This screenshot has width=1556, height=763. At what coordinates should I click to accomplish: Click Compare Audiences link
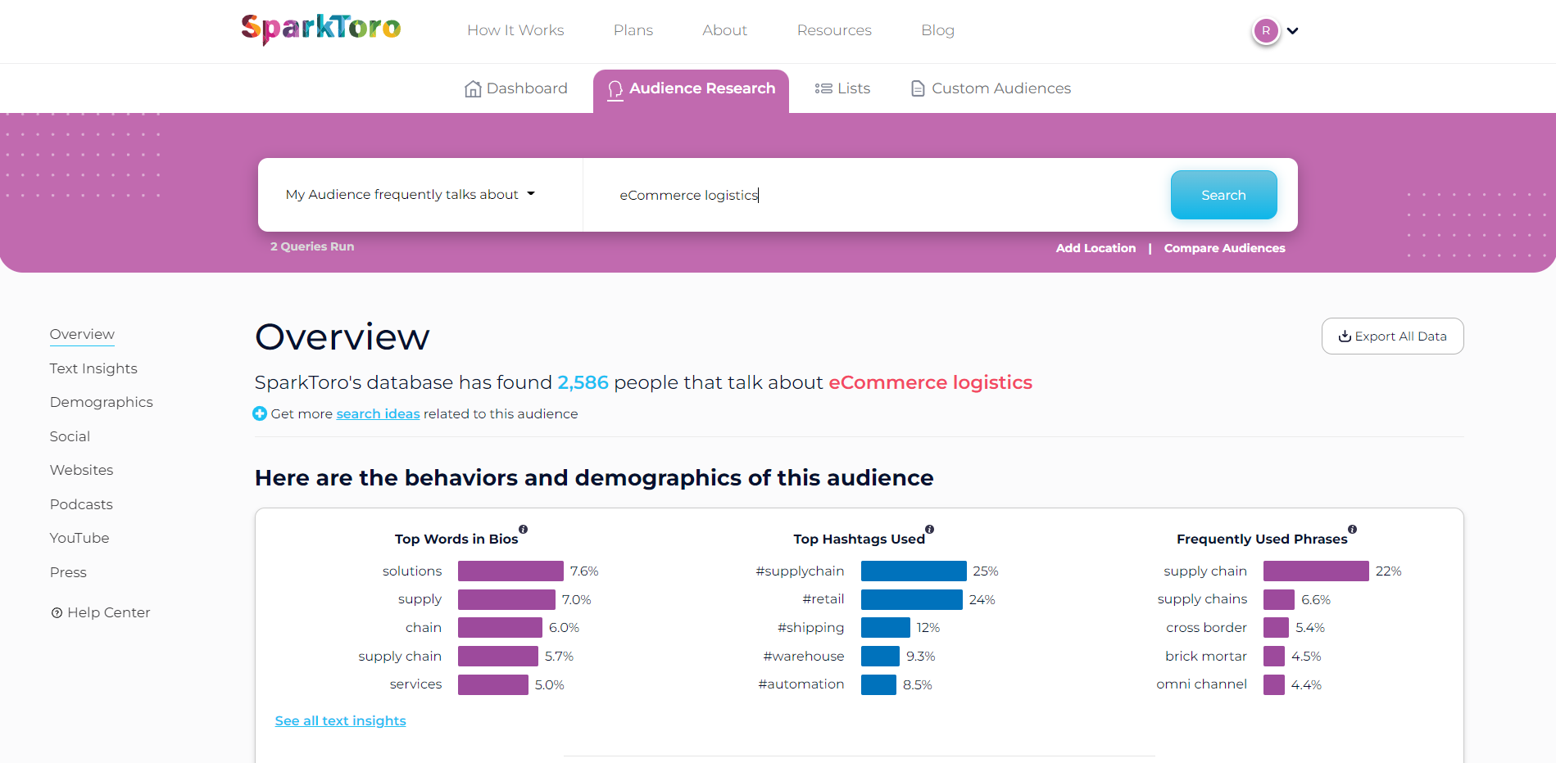pyautogui.click(x=1224, y=248)
